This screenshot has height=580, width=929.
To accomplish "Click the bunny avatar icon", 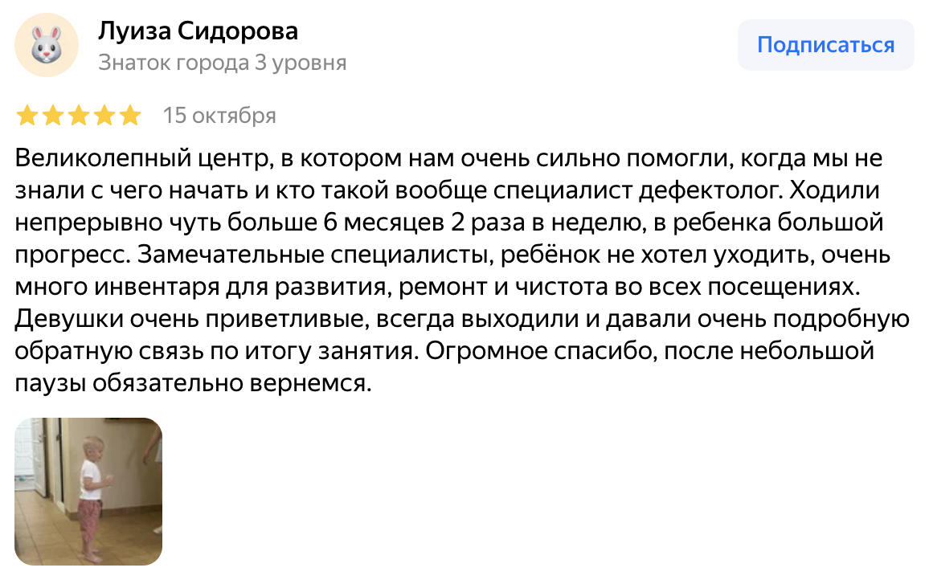I will 47,45.
